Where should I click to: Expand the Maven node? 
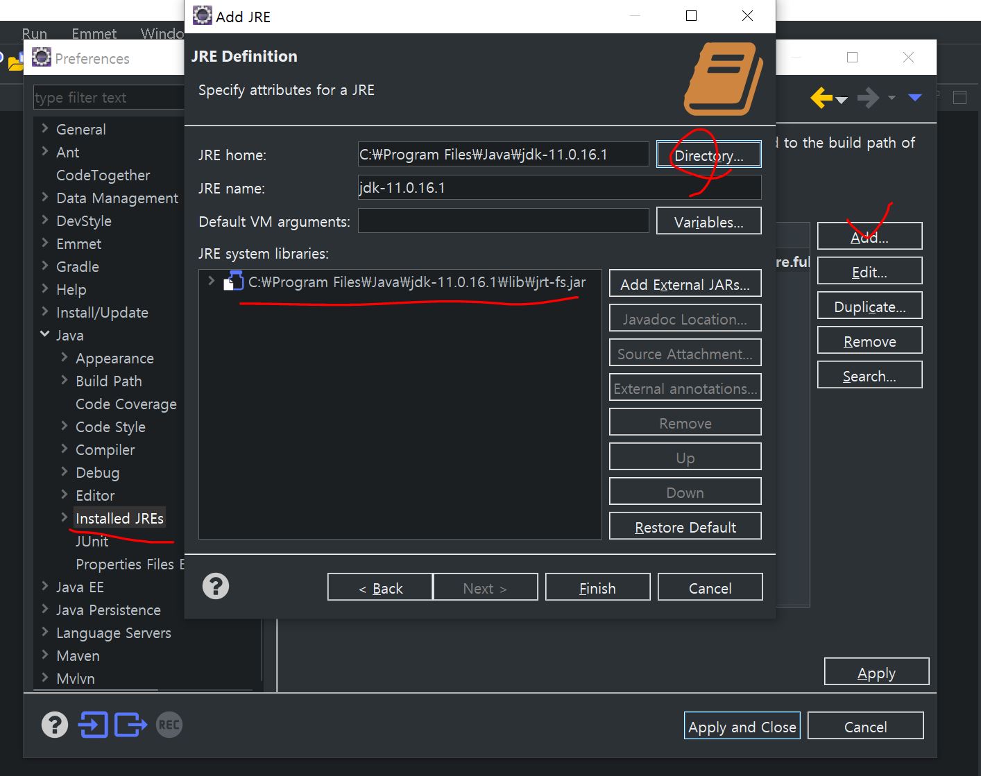pos(45,655)
